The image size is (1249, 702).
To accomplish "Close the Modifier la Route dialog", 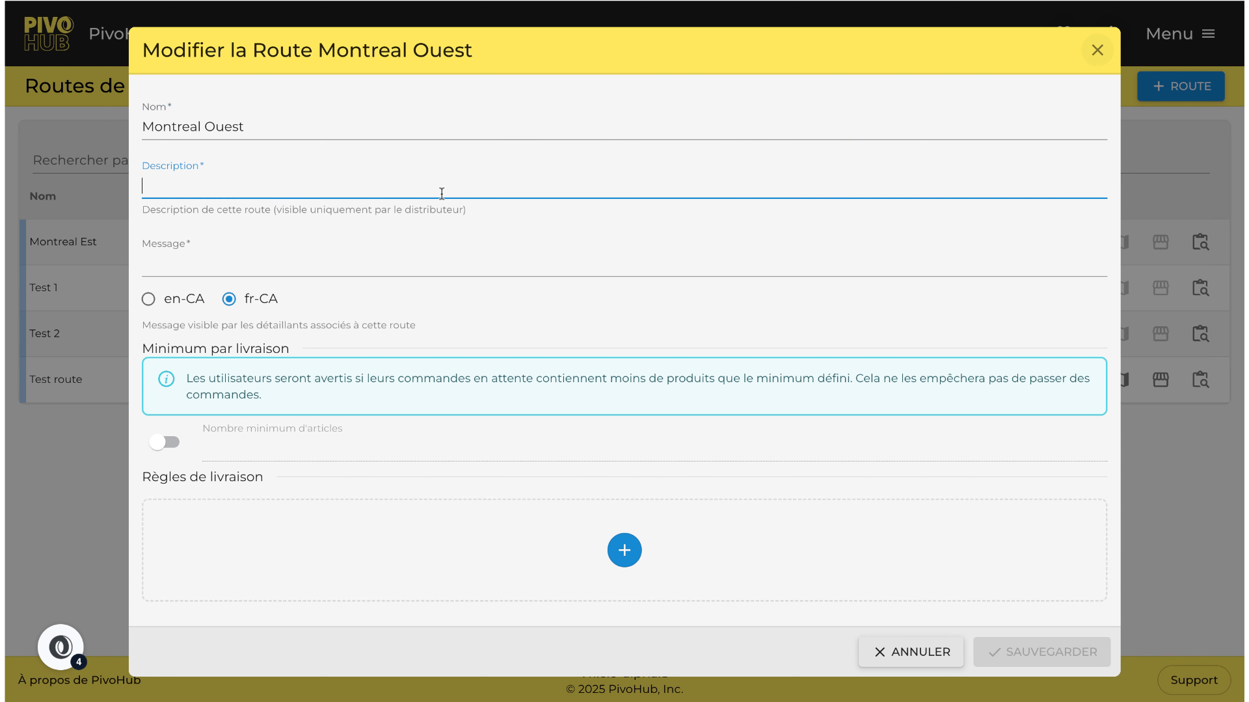I will (1097, 50).
